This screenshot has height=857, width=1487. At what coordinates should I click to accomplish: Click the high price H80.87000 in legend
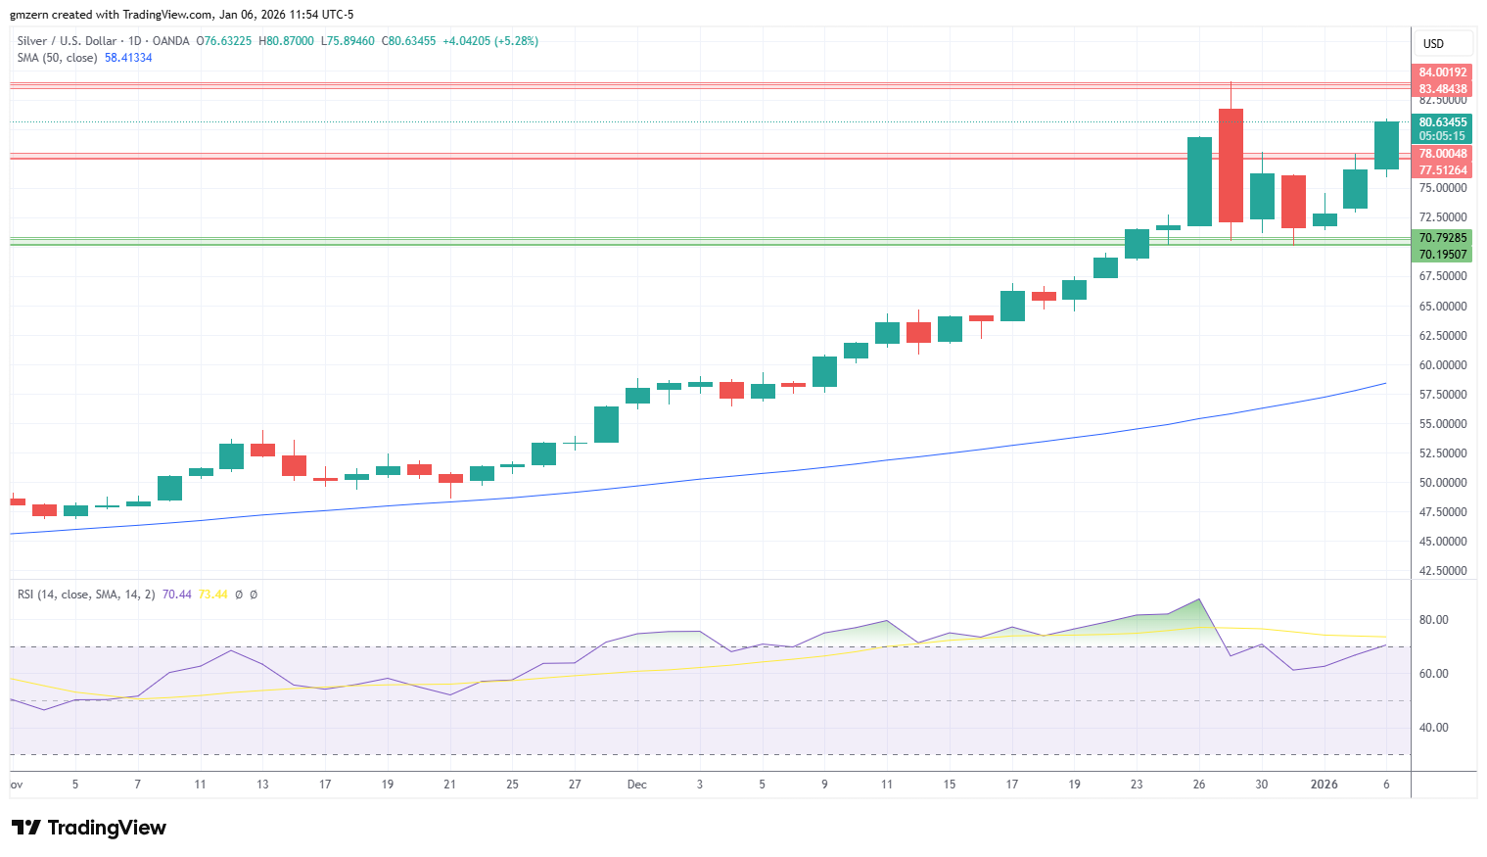[286, 41]
